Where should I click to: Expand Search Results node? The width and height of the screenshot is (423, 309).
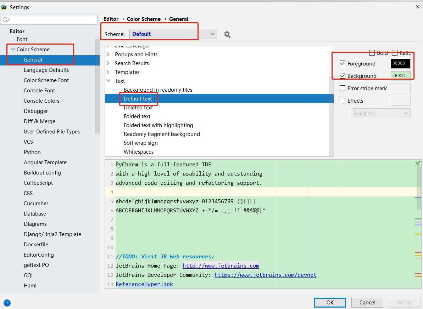pos(108,63)
